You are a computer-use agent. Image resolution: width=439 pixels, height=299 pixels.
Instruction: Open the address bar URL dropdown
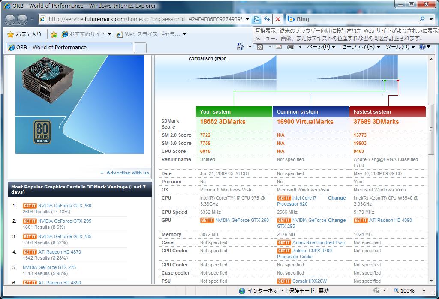pyautogui.click(x=247, y=19)
